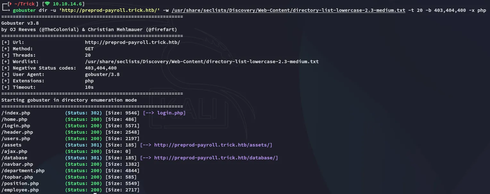Click the underlined wordlist path in the command
Viewport: 490px width, 194px height.
pos(288,10)
